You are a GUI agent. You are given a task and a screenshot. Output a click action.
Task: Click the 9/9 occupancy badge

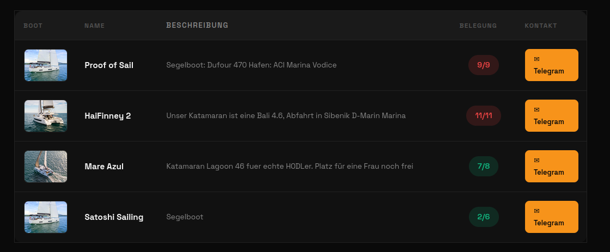tap(484, 65)
